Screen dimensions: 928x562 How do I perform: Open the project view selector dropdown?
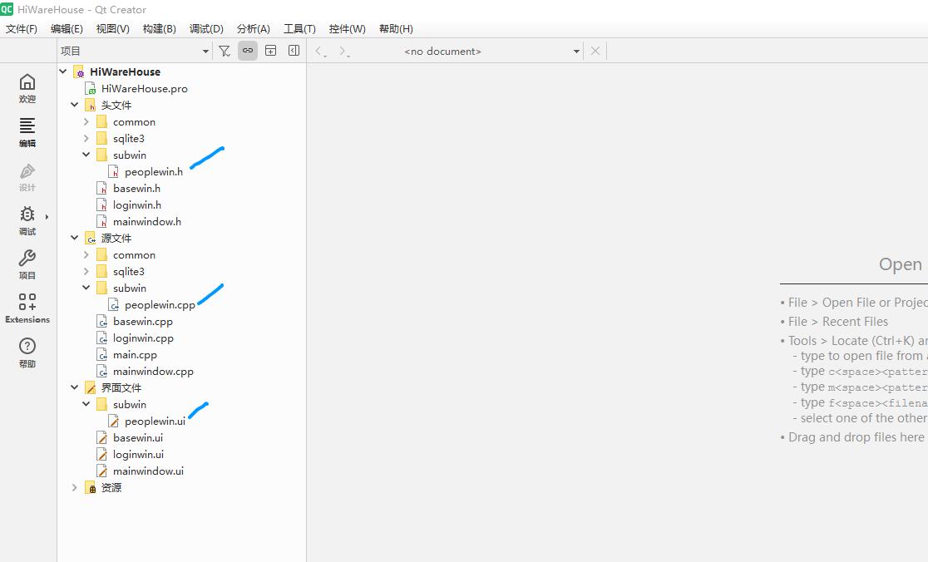(x=135, y=51)
